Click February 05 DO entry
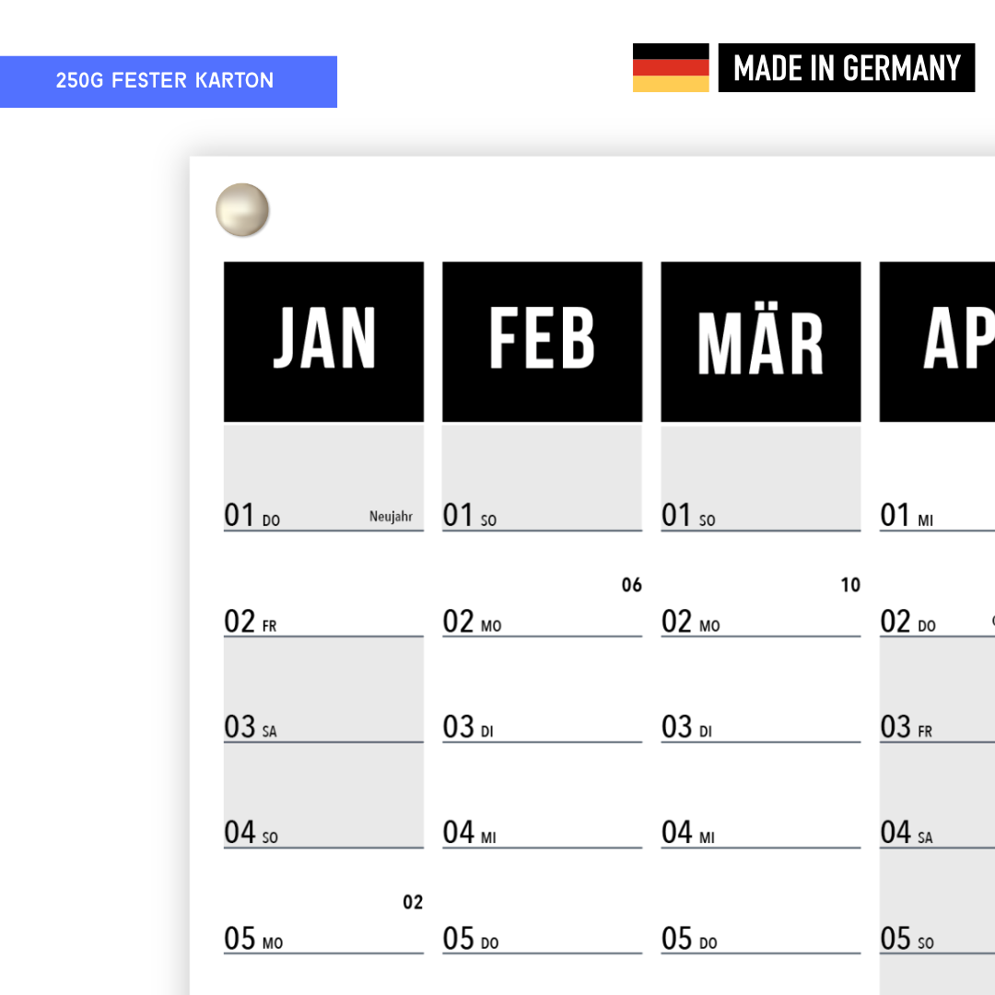This screenshot has height=995, width=995. (543, 902)
